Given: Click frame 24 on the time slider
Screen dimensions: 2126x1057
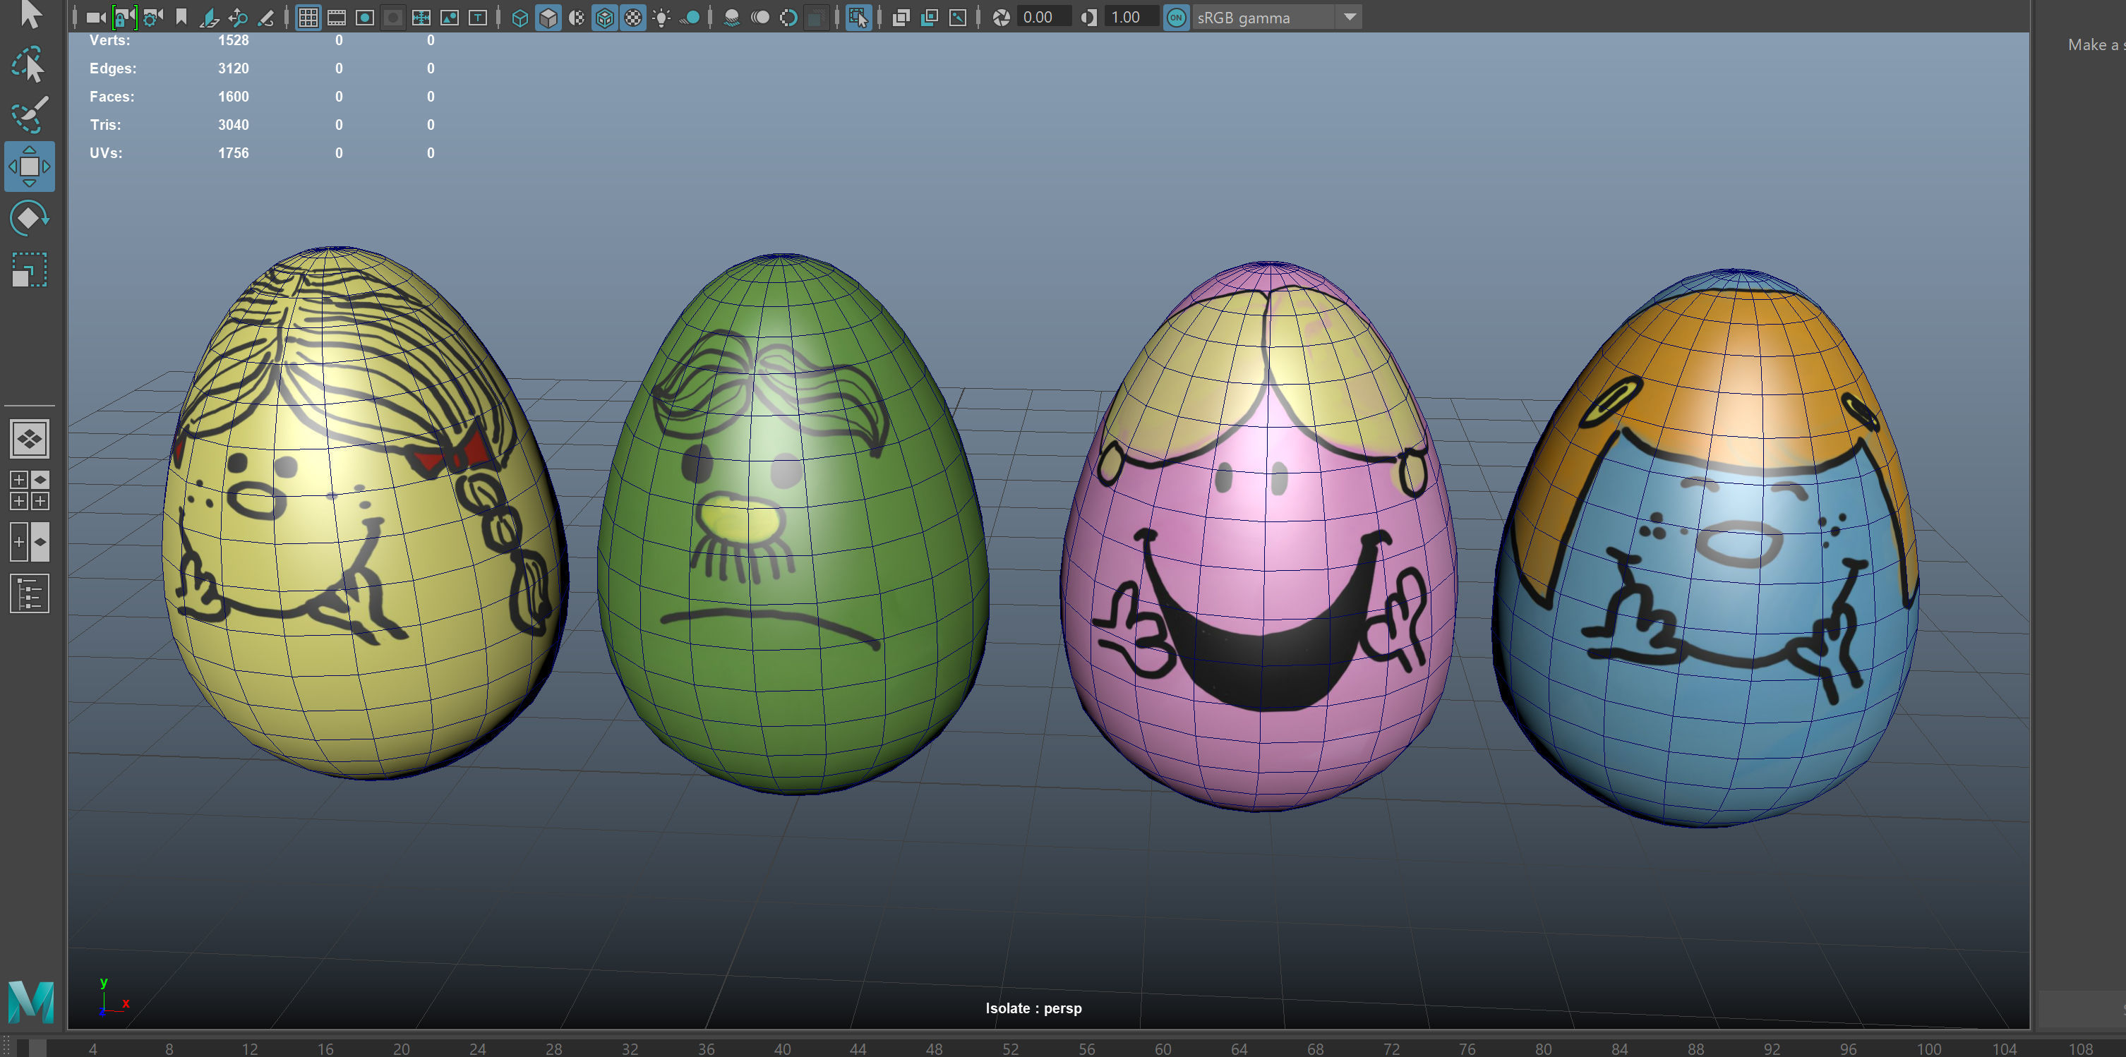Looking at the screenshot, I should point(478,1049).
